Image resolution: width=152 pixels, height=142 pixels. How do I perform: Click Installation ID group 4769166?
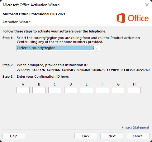pyautogui.click(x=53, y=70)
